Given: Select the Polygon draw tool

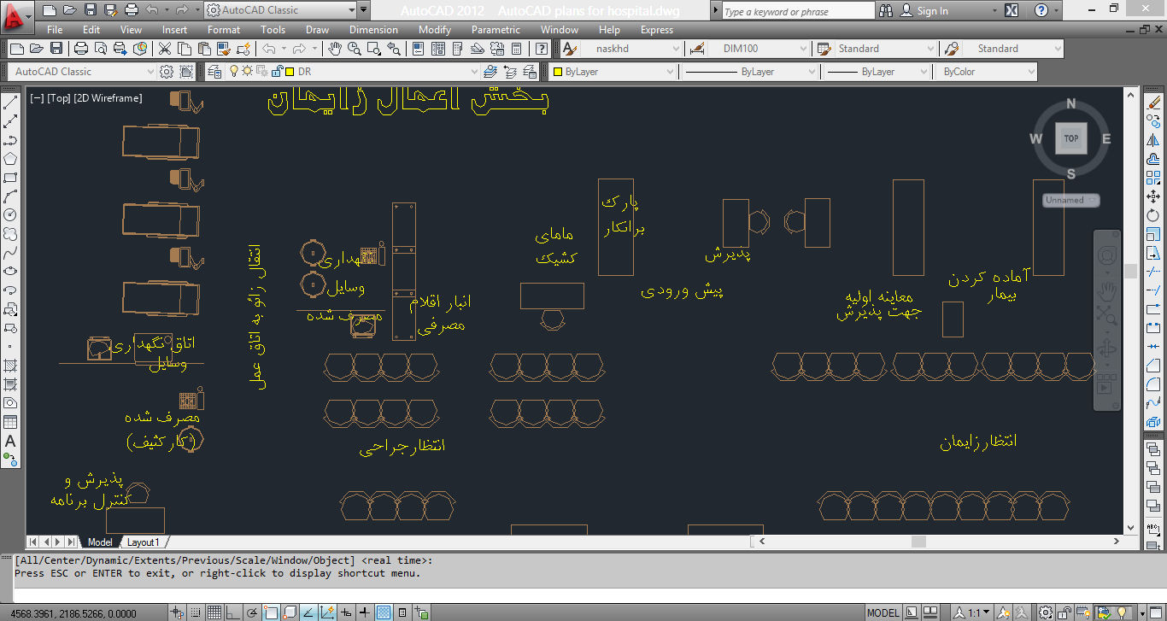Looking at the screenshot, I should pos(11,159).
